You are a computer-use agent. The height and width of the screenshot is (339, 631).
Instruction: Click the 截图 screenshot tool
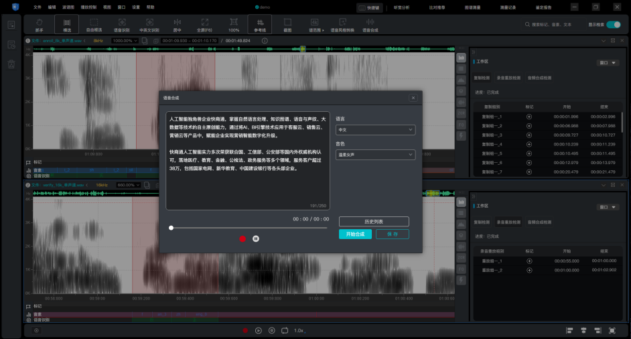(x=287, y=25)
